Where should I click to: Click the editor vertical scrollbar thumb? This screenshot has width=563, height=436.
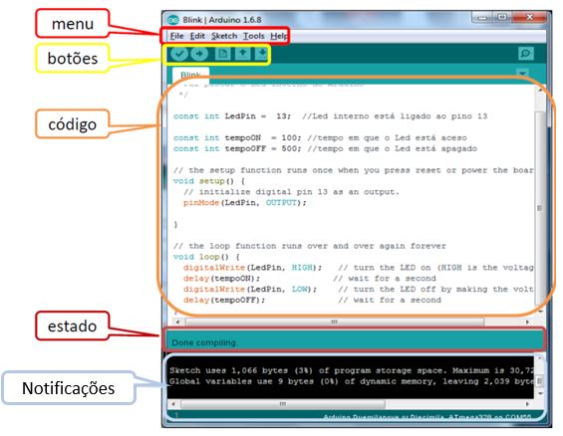[x=539, y=208]
